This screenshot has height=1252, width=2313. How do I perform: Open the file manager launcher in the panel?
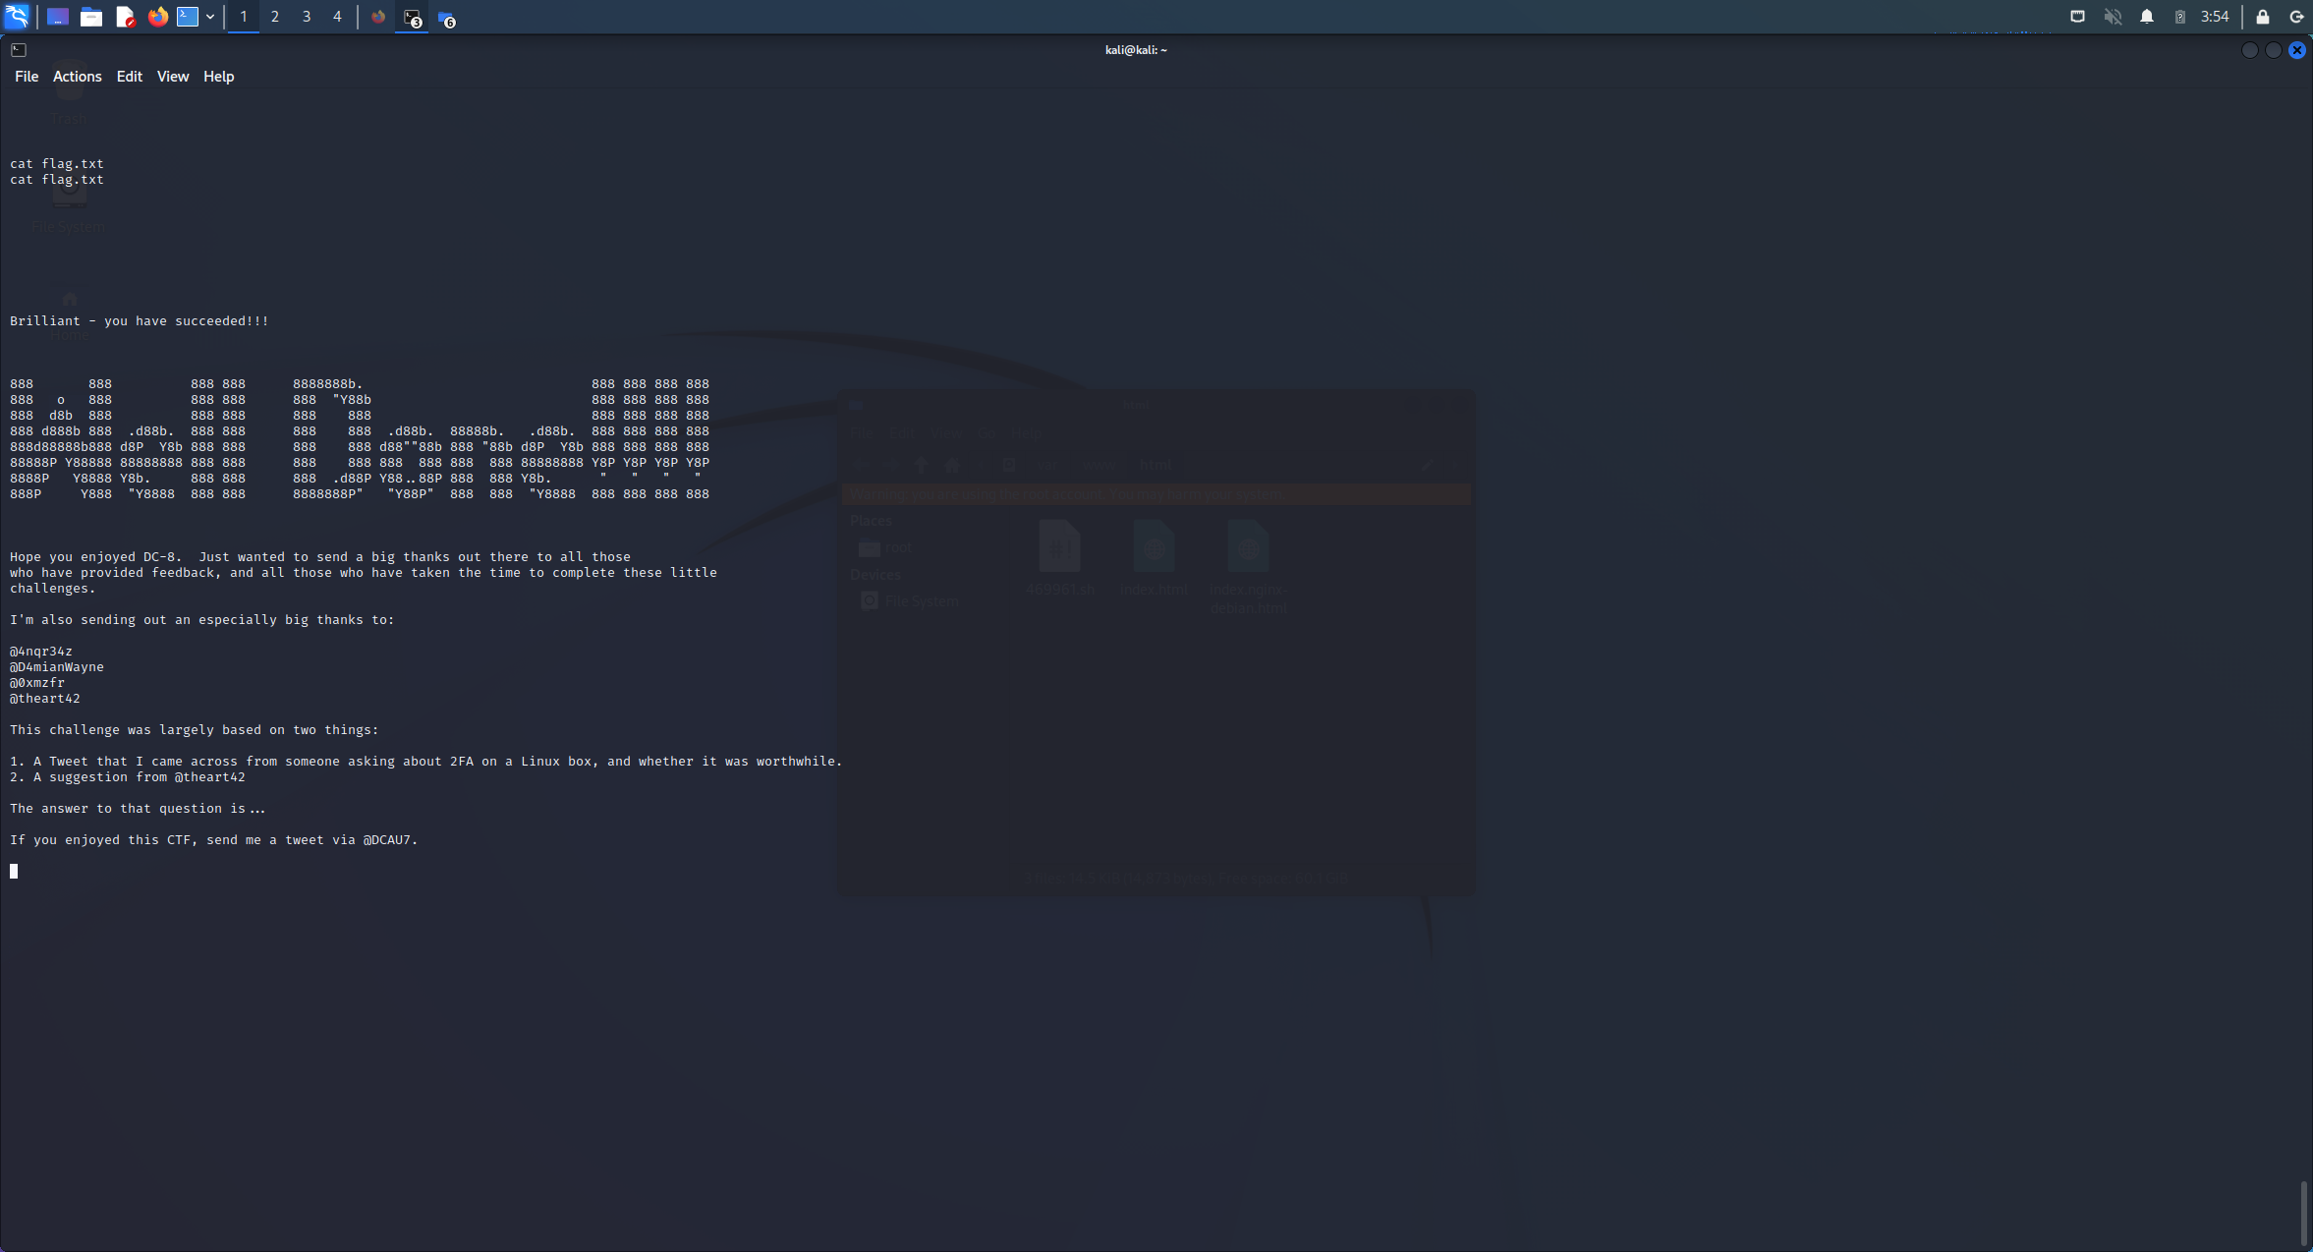pos(91,17)
